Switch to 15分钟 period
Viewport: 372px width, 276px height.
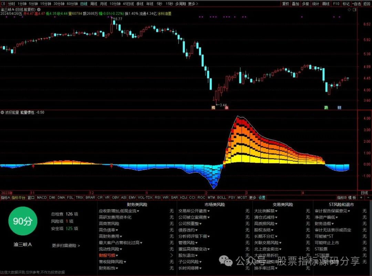45,4
